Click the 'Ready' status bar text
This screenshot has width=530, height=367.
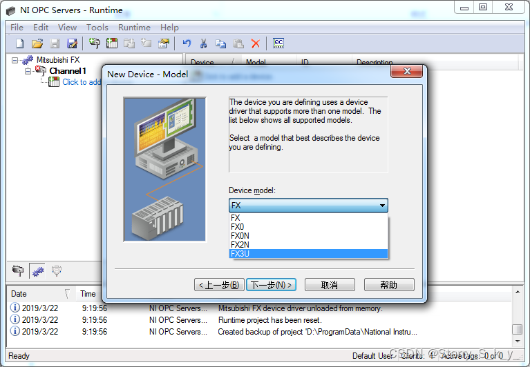tap(19, 356)
